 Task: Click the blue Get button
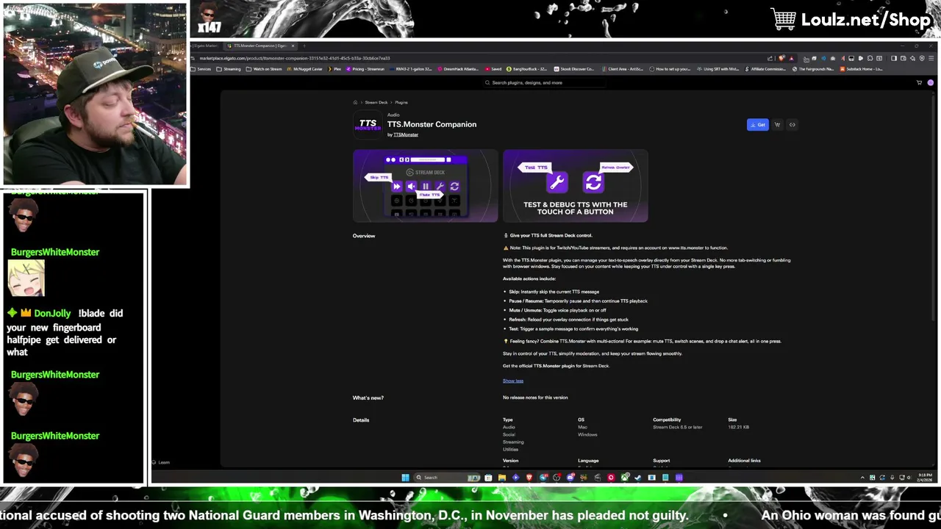[x=757, y=125]
